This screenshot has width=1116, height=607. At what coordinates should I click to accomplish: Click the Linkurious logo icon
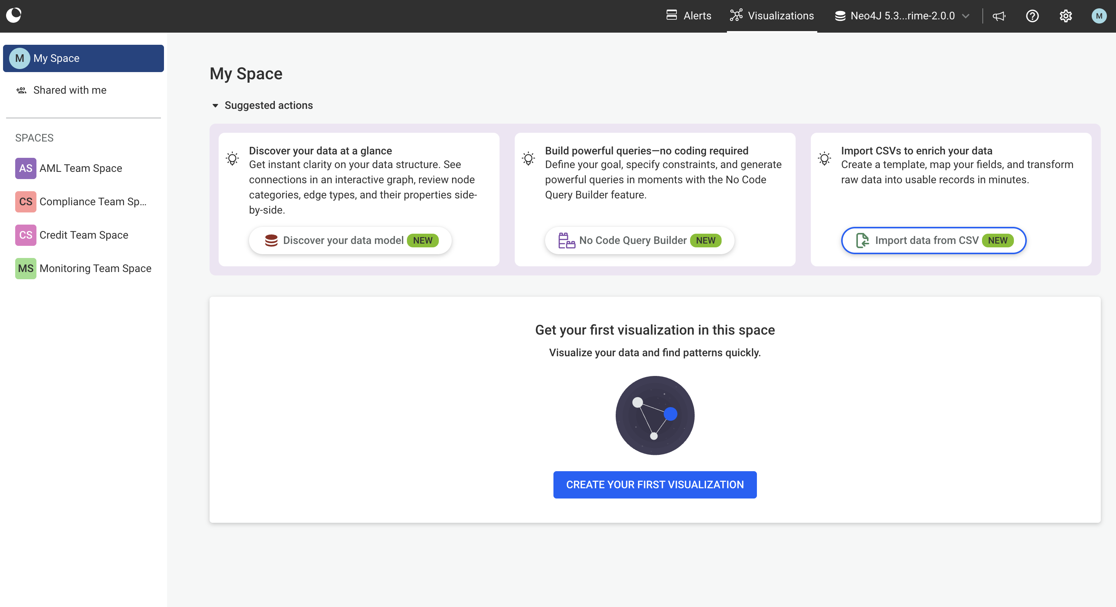(14, 15)
